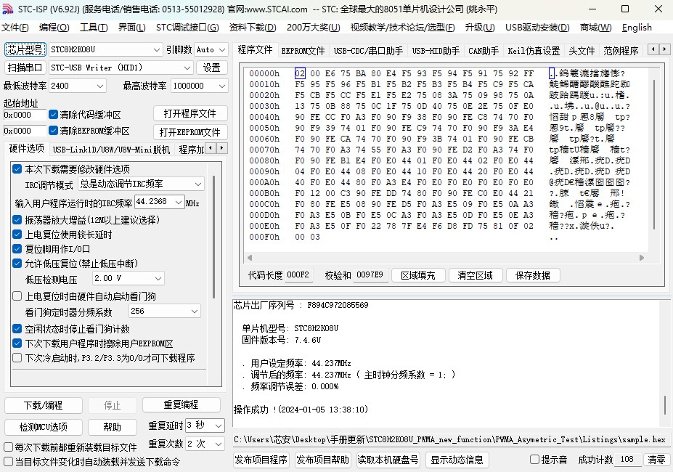Open STC调试接口(G) menu
This screenshot has width=673, height=472.
[x=187, y=28]
